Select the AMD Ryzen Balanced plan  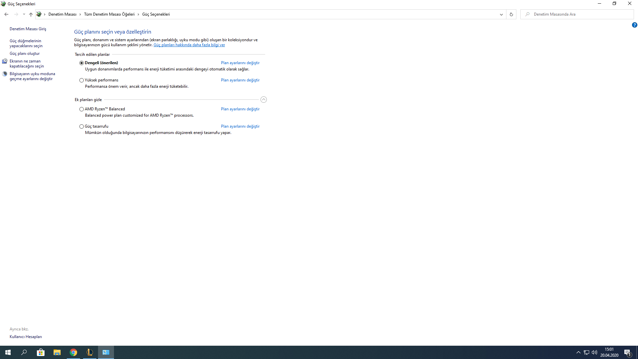point(81,109)
